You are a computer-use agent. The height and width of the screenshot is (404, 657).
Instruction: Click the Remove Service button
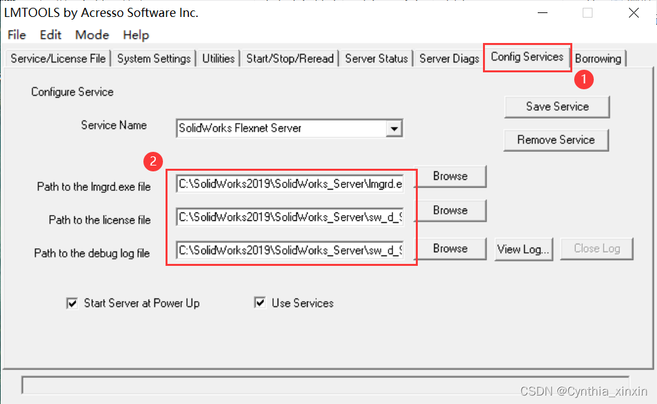556,139
